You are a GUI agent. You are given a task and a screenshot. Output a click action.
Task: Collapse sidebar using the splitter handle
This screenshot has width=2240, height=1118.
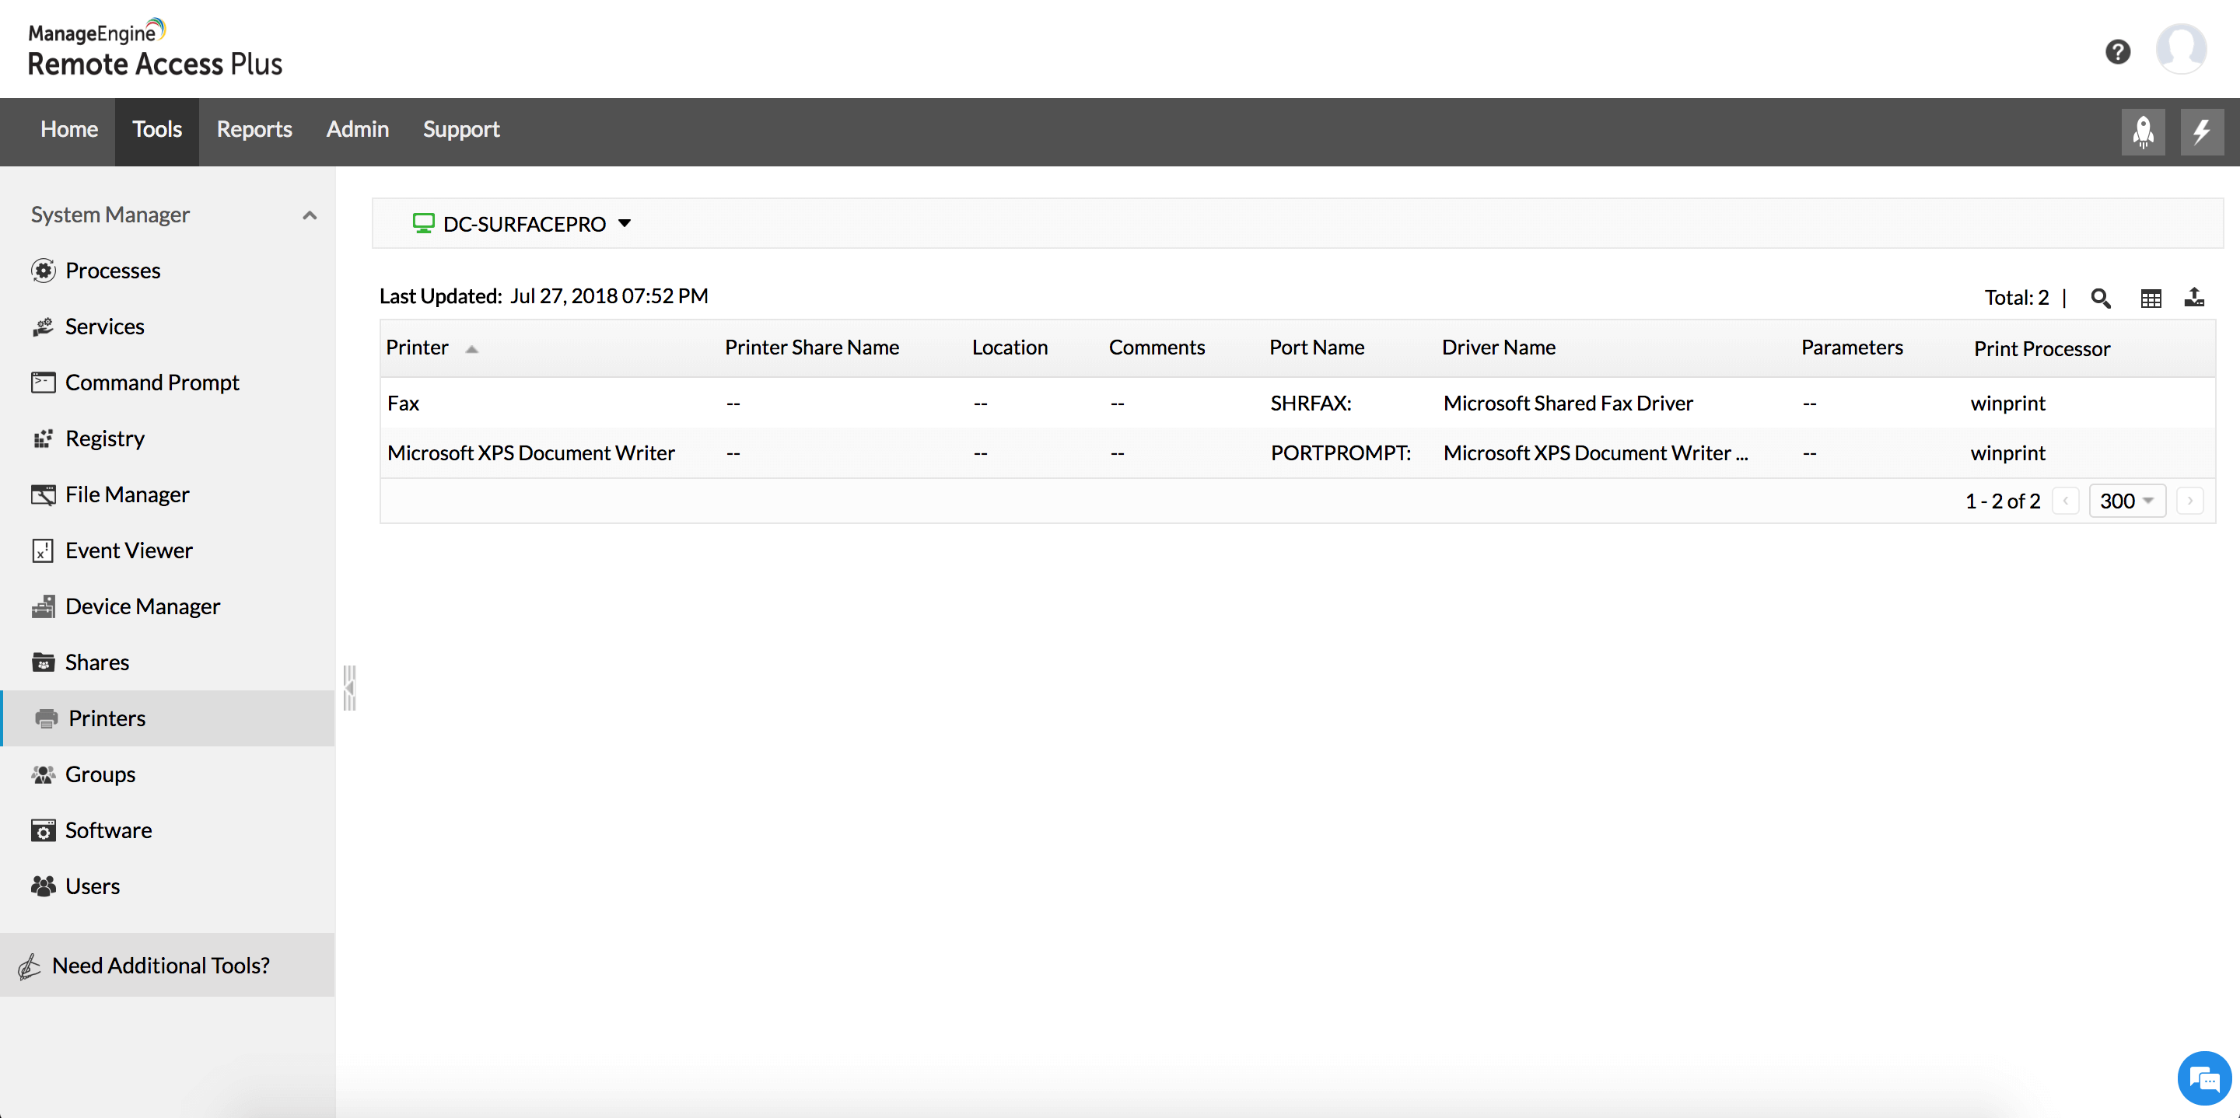[x=349, y=687]
